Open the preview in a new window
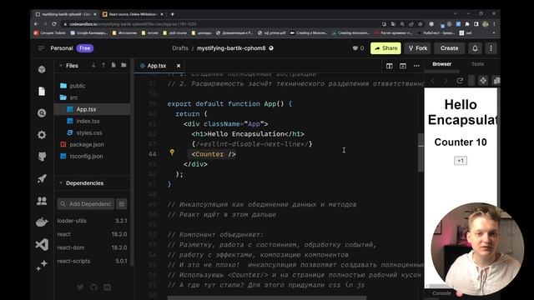 tap(496, 81)
